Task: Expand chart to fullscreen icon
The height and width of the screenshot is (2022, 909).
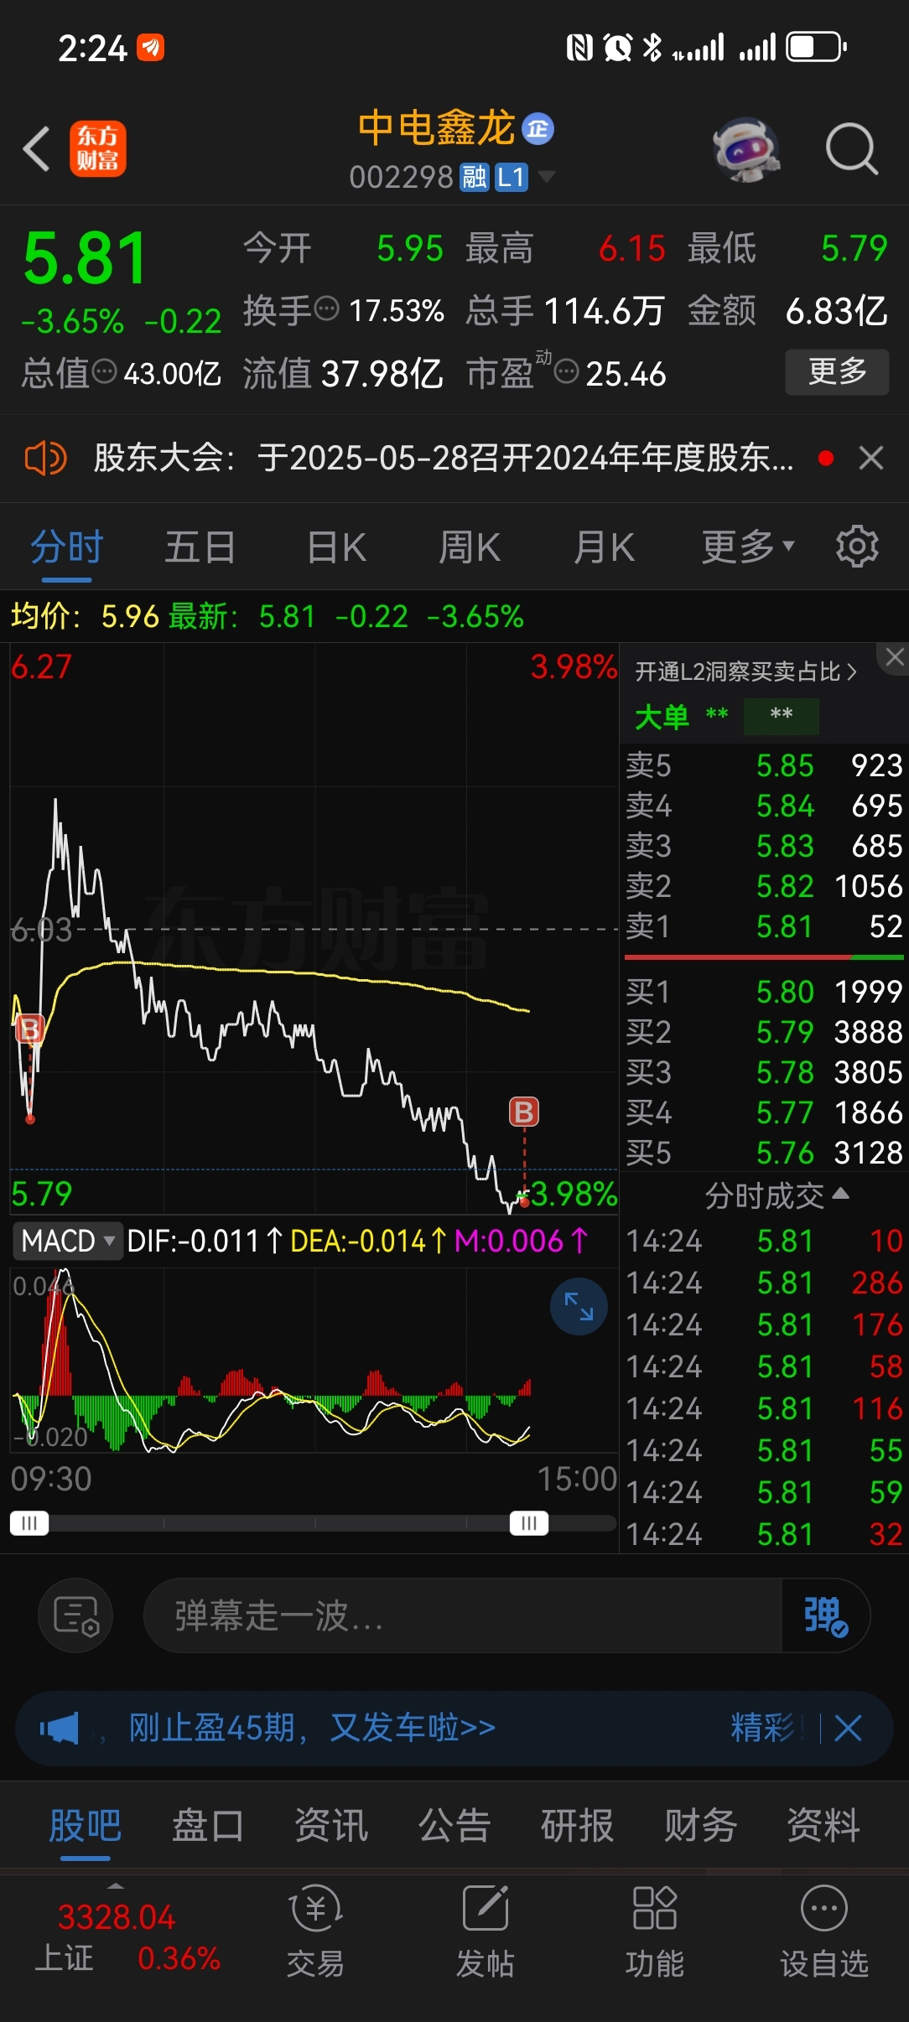Action: click(x=579, y=1306)
